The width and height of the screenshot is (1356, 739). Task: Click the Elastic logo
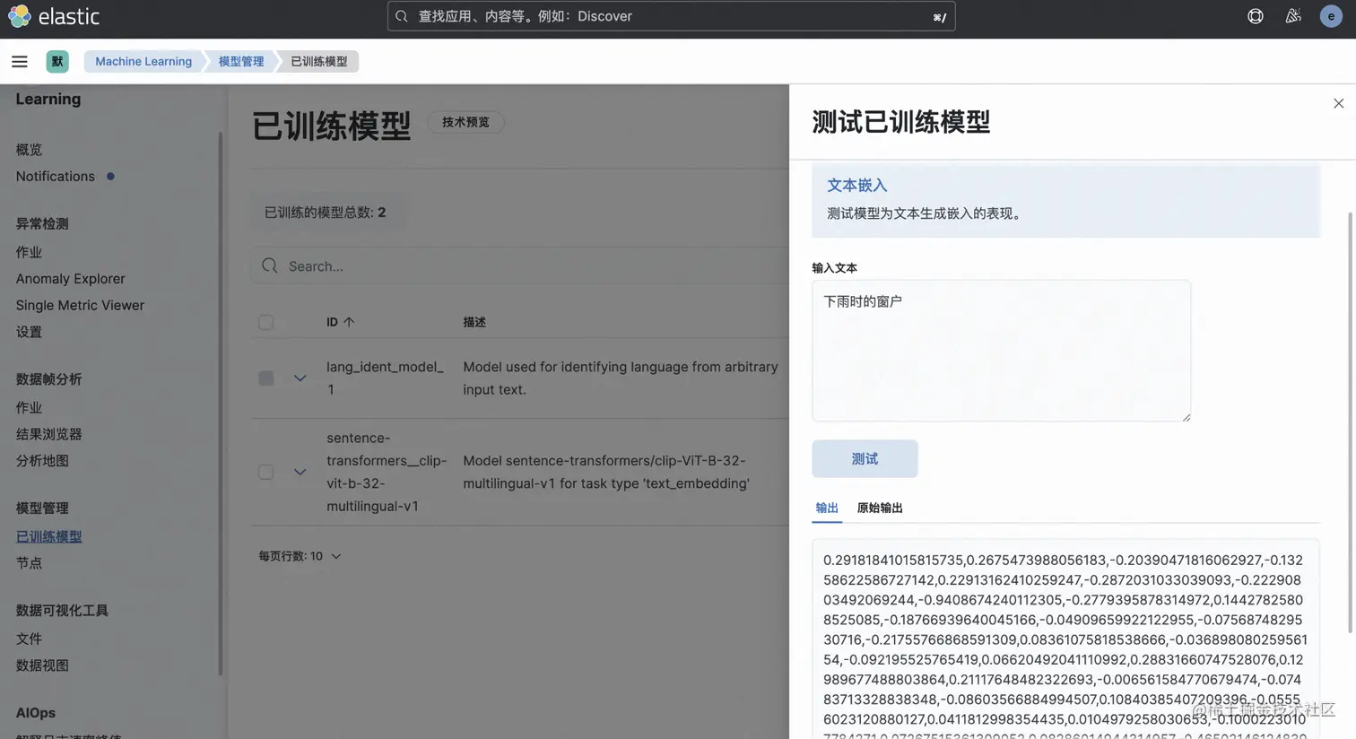(x=20, y=15)
